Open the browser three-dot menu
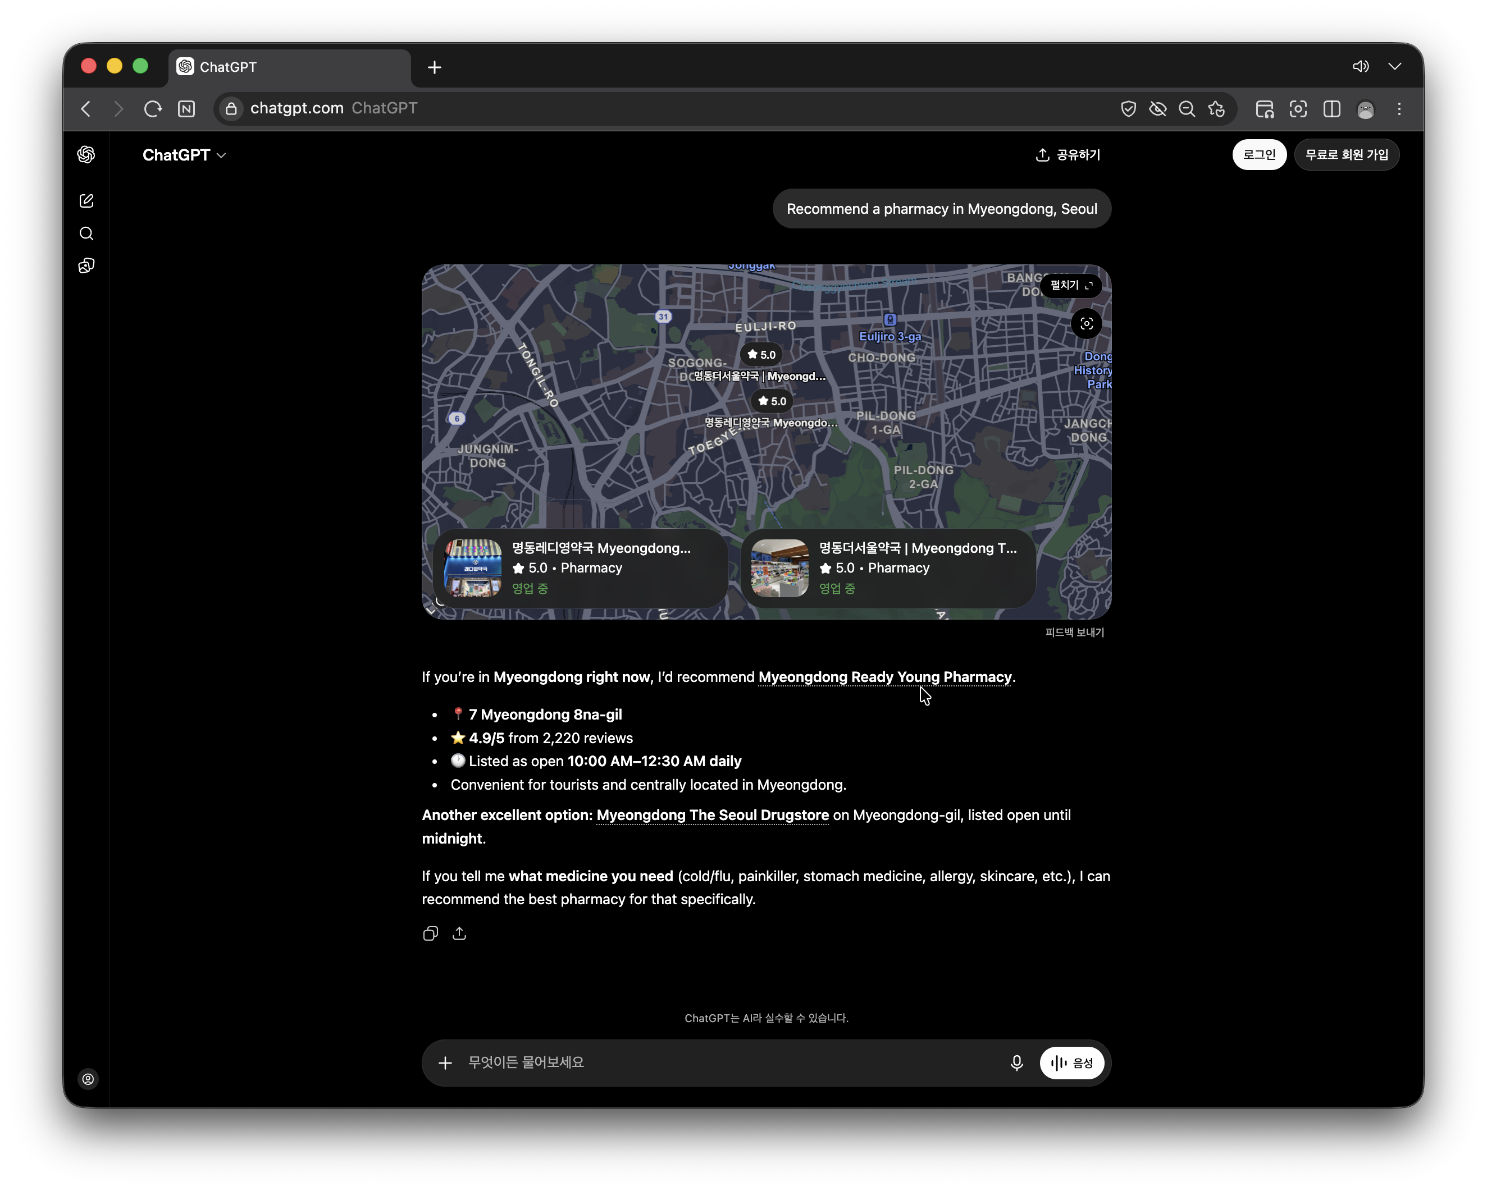Viewport: 1487px width, 1191px height. tap(1399, 109)
